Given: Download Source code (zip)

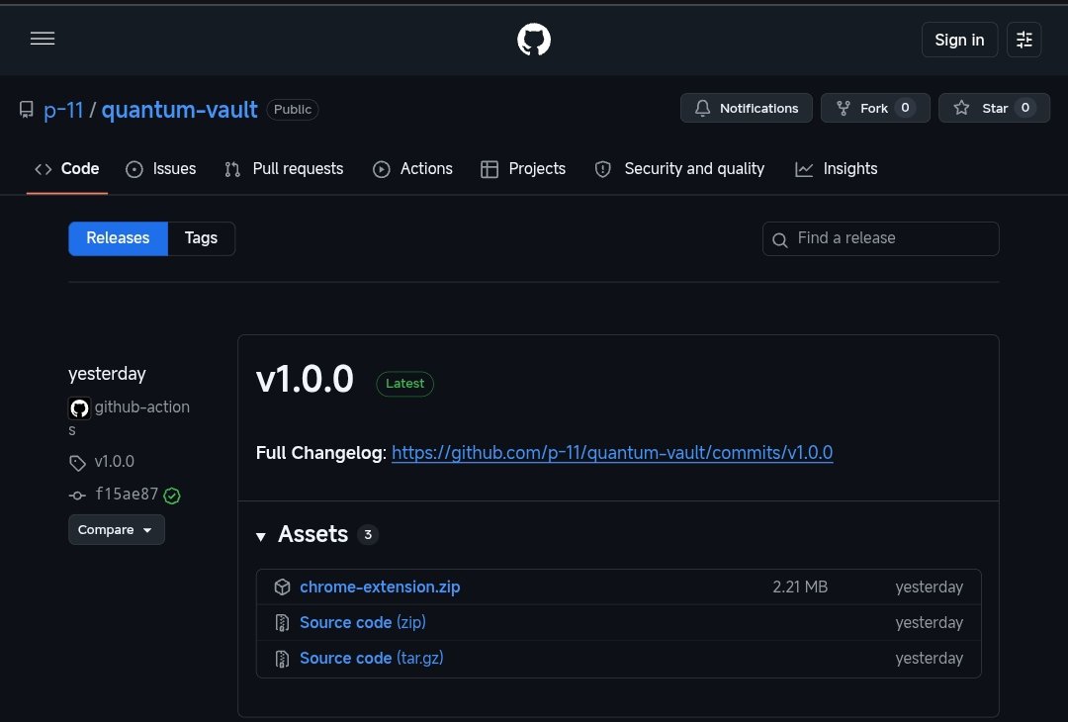Looking at the screenshot, I should (362, 622).
